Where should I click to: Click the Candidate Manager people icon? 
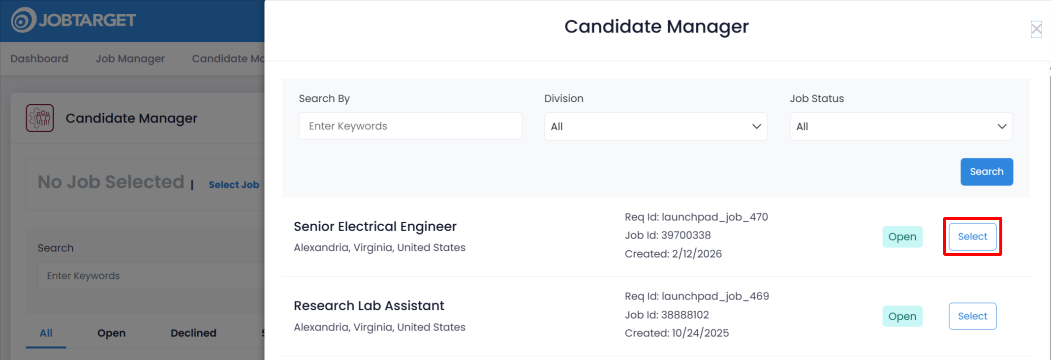[40, 118]
